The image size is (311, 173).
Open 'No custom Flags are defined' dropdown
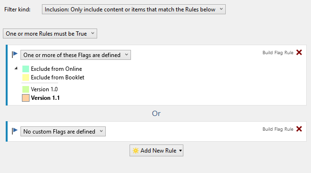(x=63, y=132)
